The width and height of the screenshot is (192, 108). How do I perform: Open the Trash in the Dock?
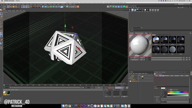(x=129, y=106)
